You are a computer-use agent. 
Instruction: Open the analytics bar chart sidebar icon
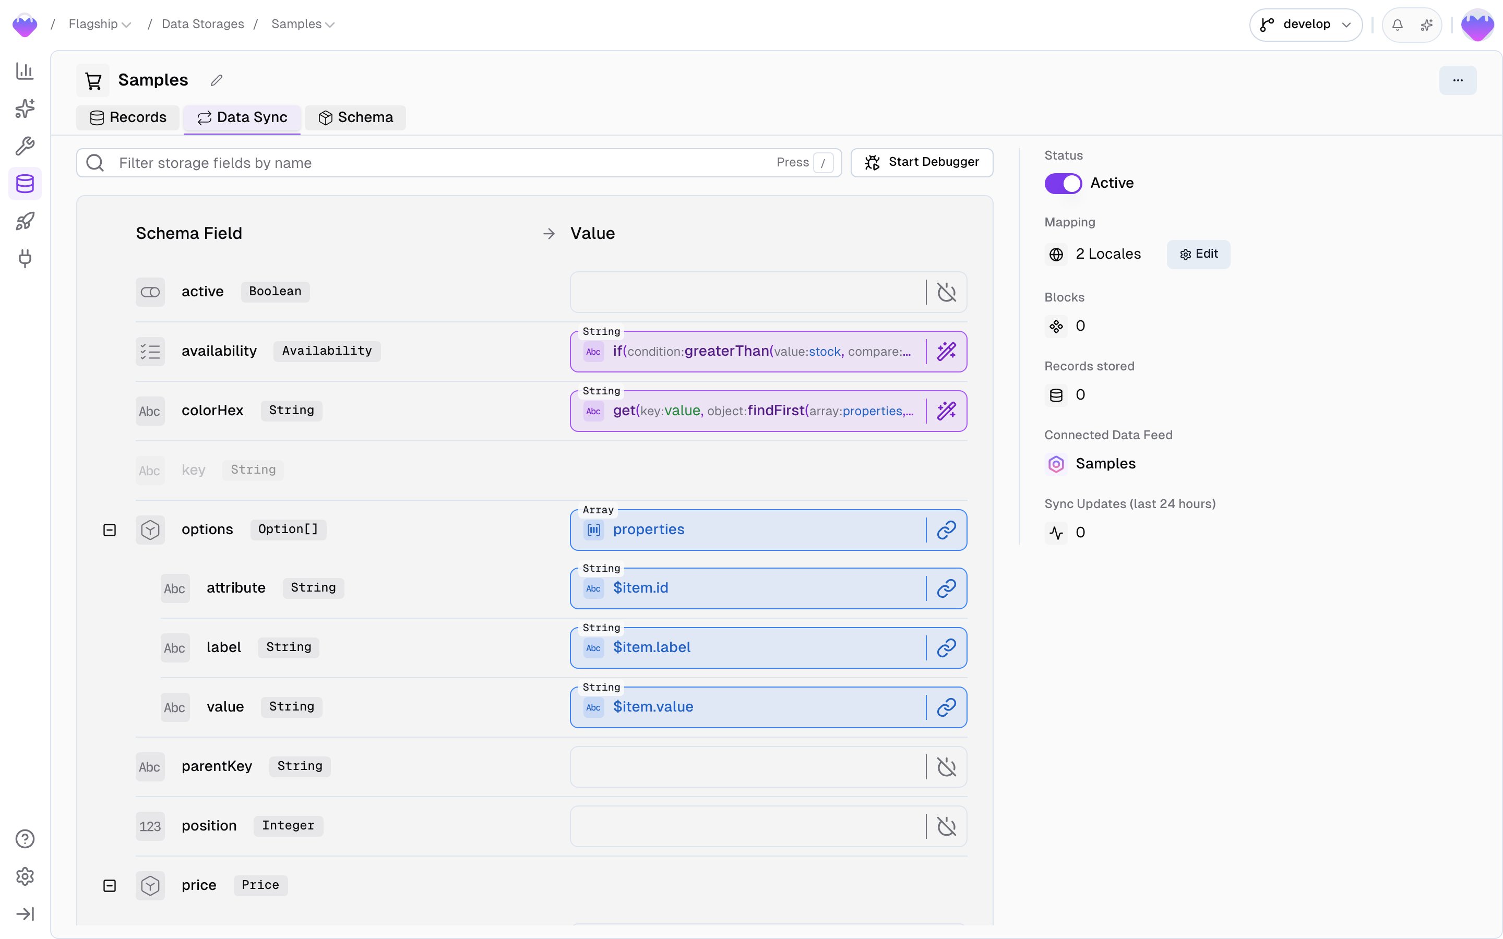tap(25, 71)
